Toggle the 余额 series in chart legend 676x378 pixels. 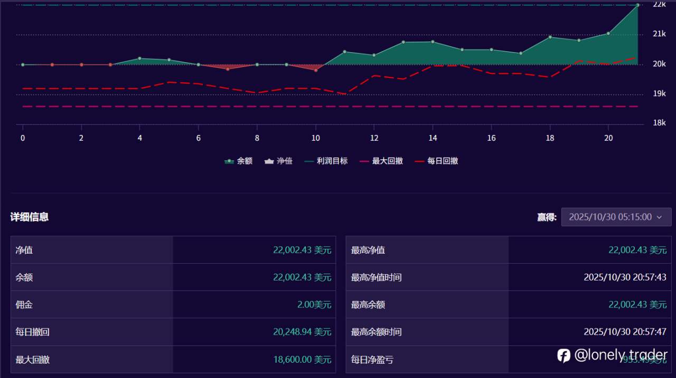(x=238, y=161)
